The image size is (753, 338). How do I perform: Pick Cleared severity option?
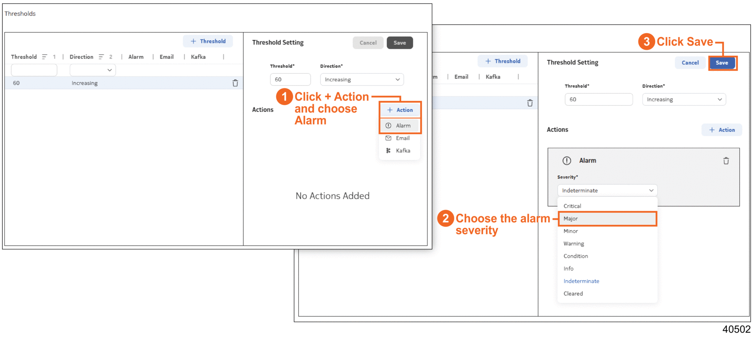tap(573, 294)
